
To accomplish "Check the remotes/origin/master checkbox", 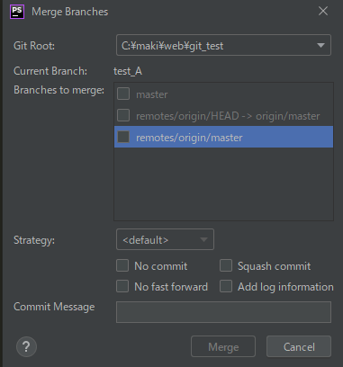I will pyautogui.click(x=123, y=137).
